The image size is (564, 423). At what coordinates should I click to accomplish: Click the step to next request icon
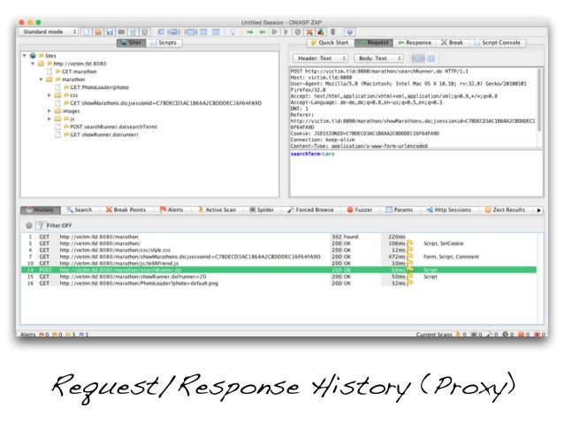[274, 32]
